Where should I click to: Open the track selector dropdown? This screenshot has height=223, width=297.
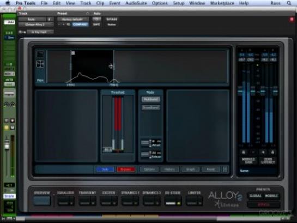32,19
